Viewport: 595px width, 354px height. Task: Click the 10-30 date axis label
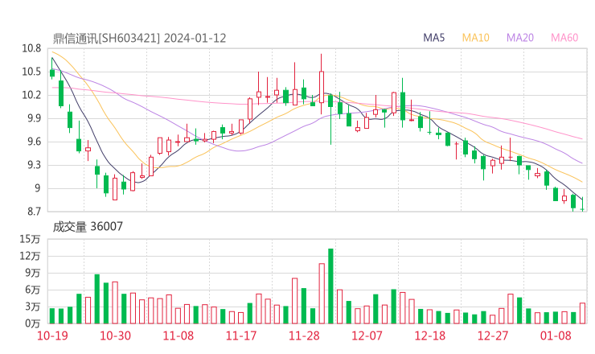point(115,335)
